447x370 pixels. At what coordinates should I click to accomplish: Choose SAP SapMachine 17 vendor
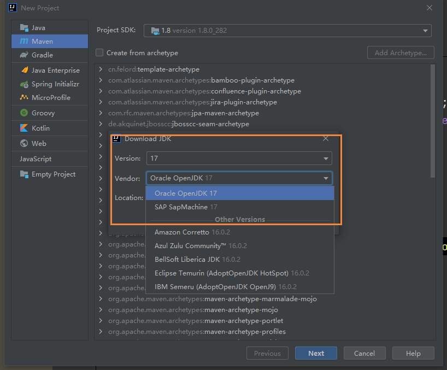point(186,207)
